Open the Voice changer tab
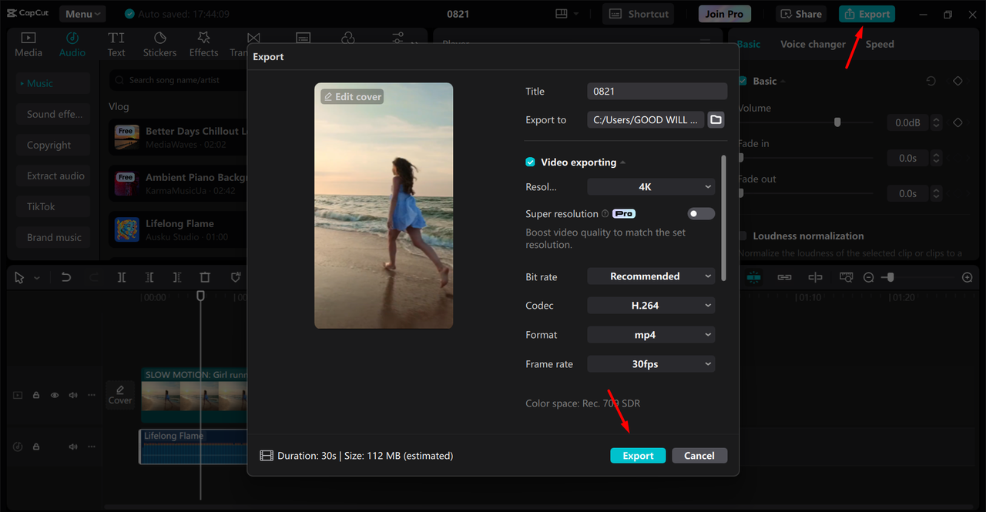Screen dimensions: 986x512 (x=813, y=44)
